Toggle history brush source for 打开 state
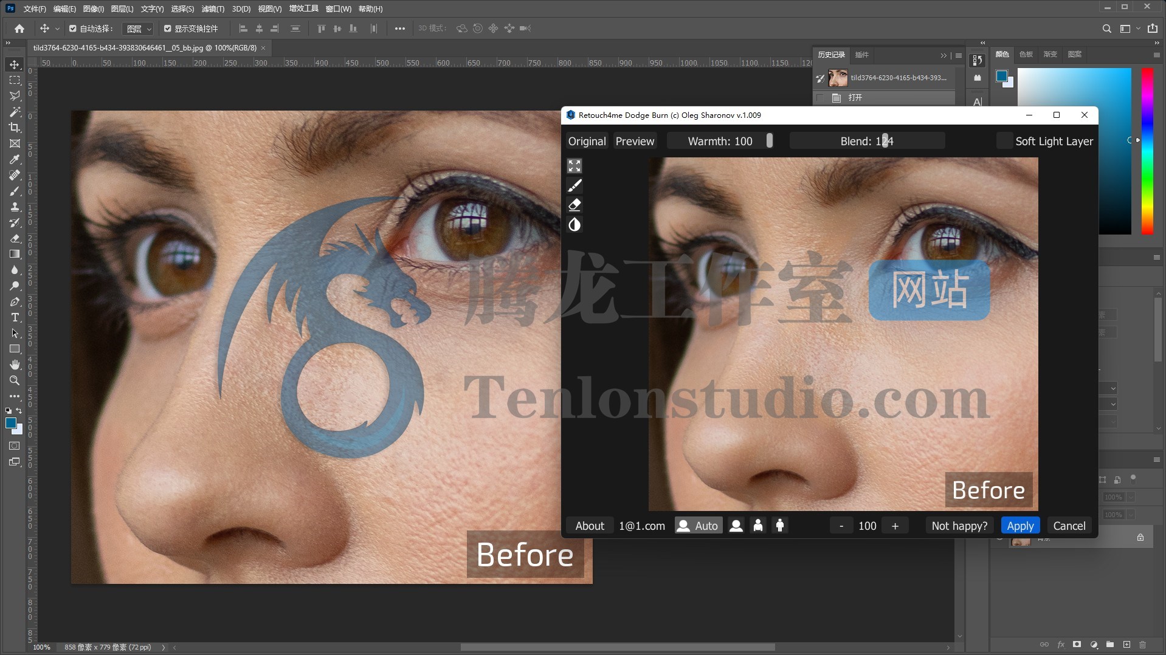 coord(820,98)
